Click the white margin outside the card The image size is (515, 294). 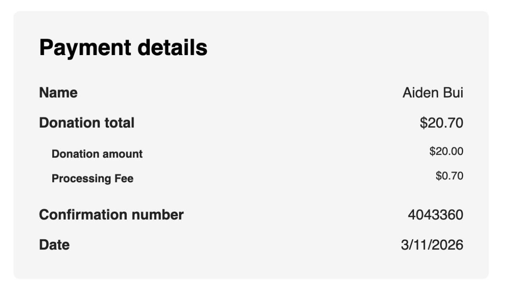[502, 161]
